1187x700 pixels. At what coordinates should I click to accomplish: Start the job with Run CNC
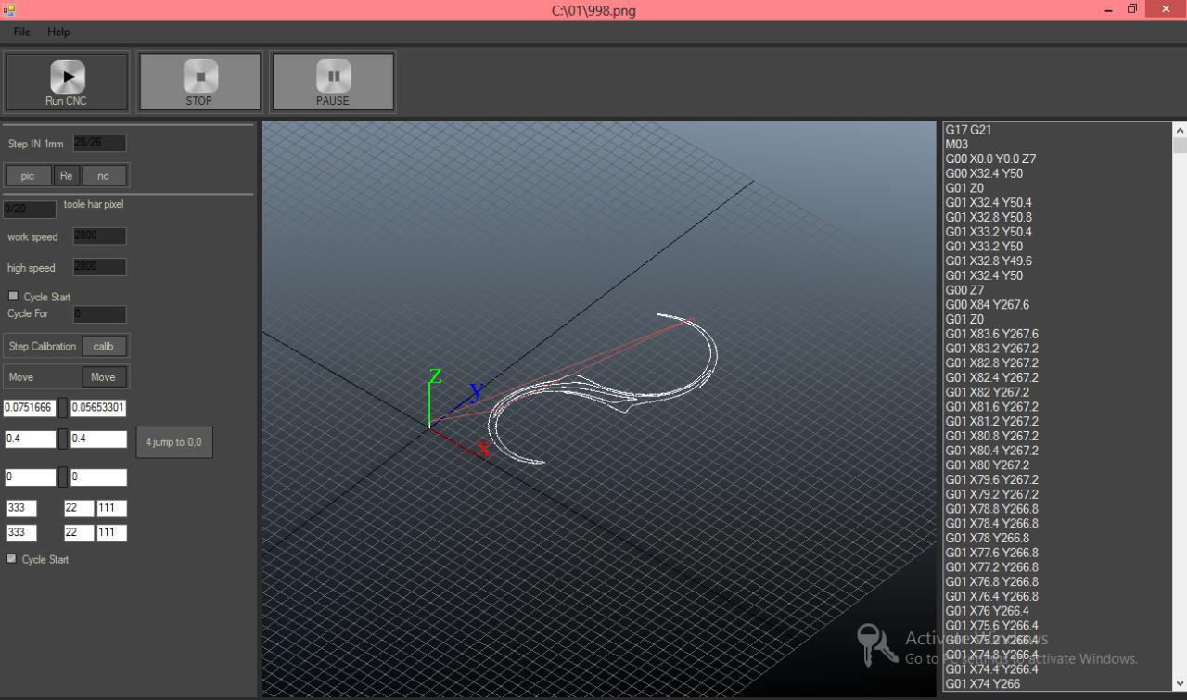[67, 82]
